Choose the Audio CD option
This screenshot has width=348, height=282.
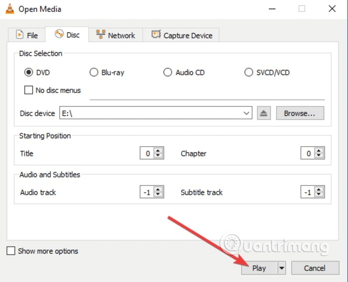coord(168,73)
